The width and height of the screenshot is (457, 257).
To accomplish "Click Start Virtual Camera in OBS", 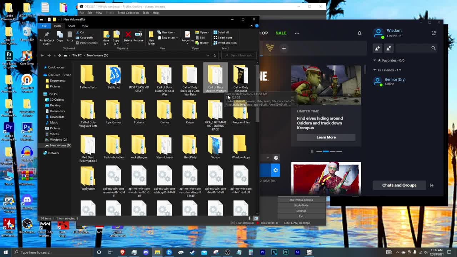I will coord(301,200).
